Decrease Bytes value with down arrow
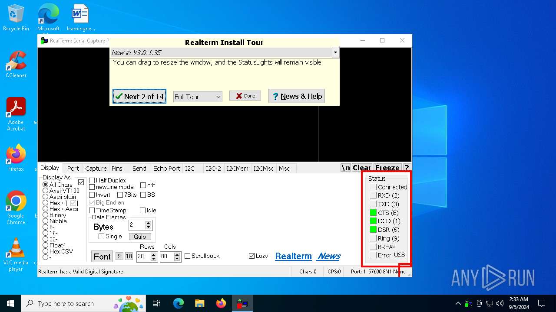556x312 pixels. 149,227
